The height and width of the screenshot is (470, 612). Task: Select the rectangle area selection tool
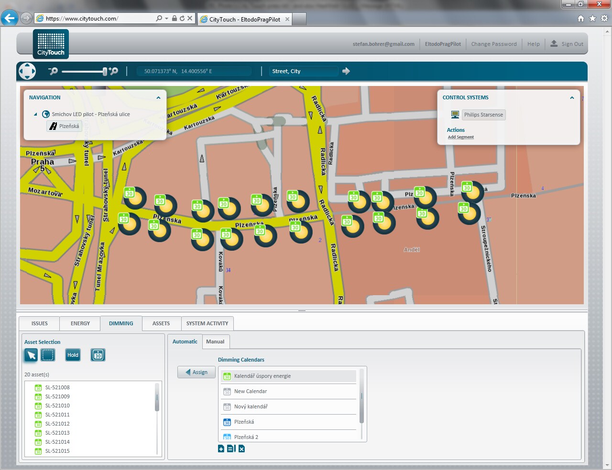48,355
